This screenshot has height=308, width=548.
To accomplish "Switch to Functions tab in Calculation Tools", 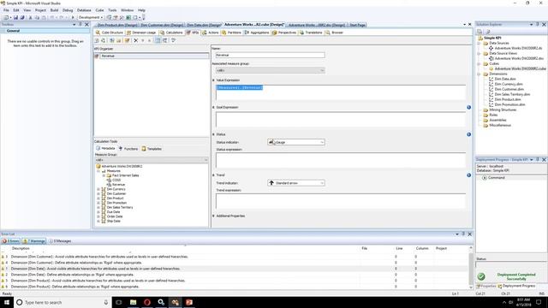I will pyautogui.click(x=128, y=149).
